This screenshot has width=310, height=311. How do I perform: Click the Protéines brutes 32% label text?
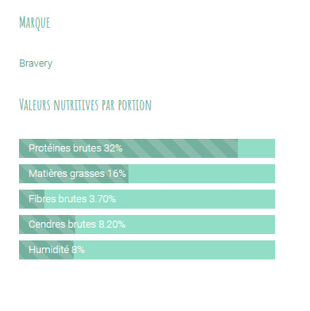75,148
